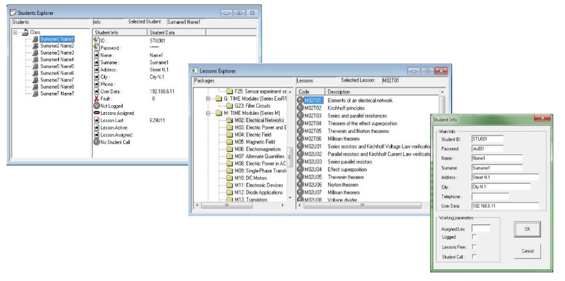This screenshot has width=565, height=281.
Task: Click the Not Logged status icon
Action: (97, 106)
